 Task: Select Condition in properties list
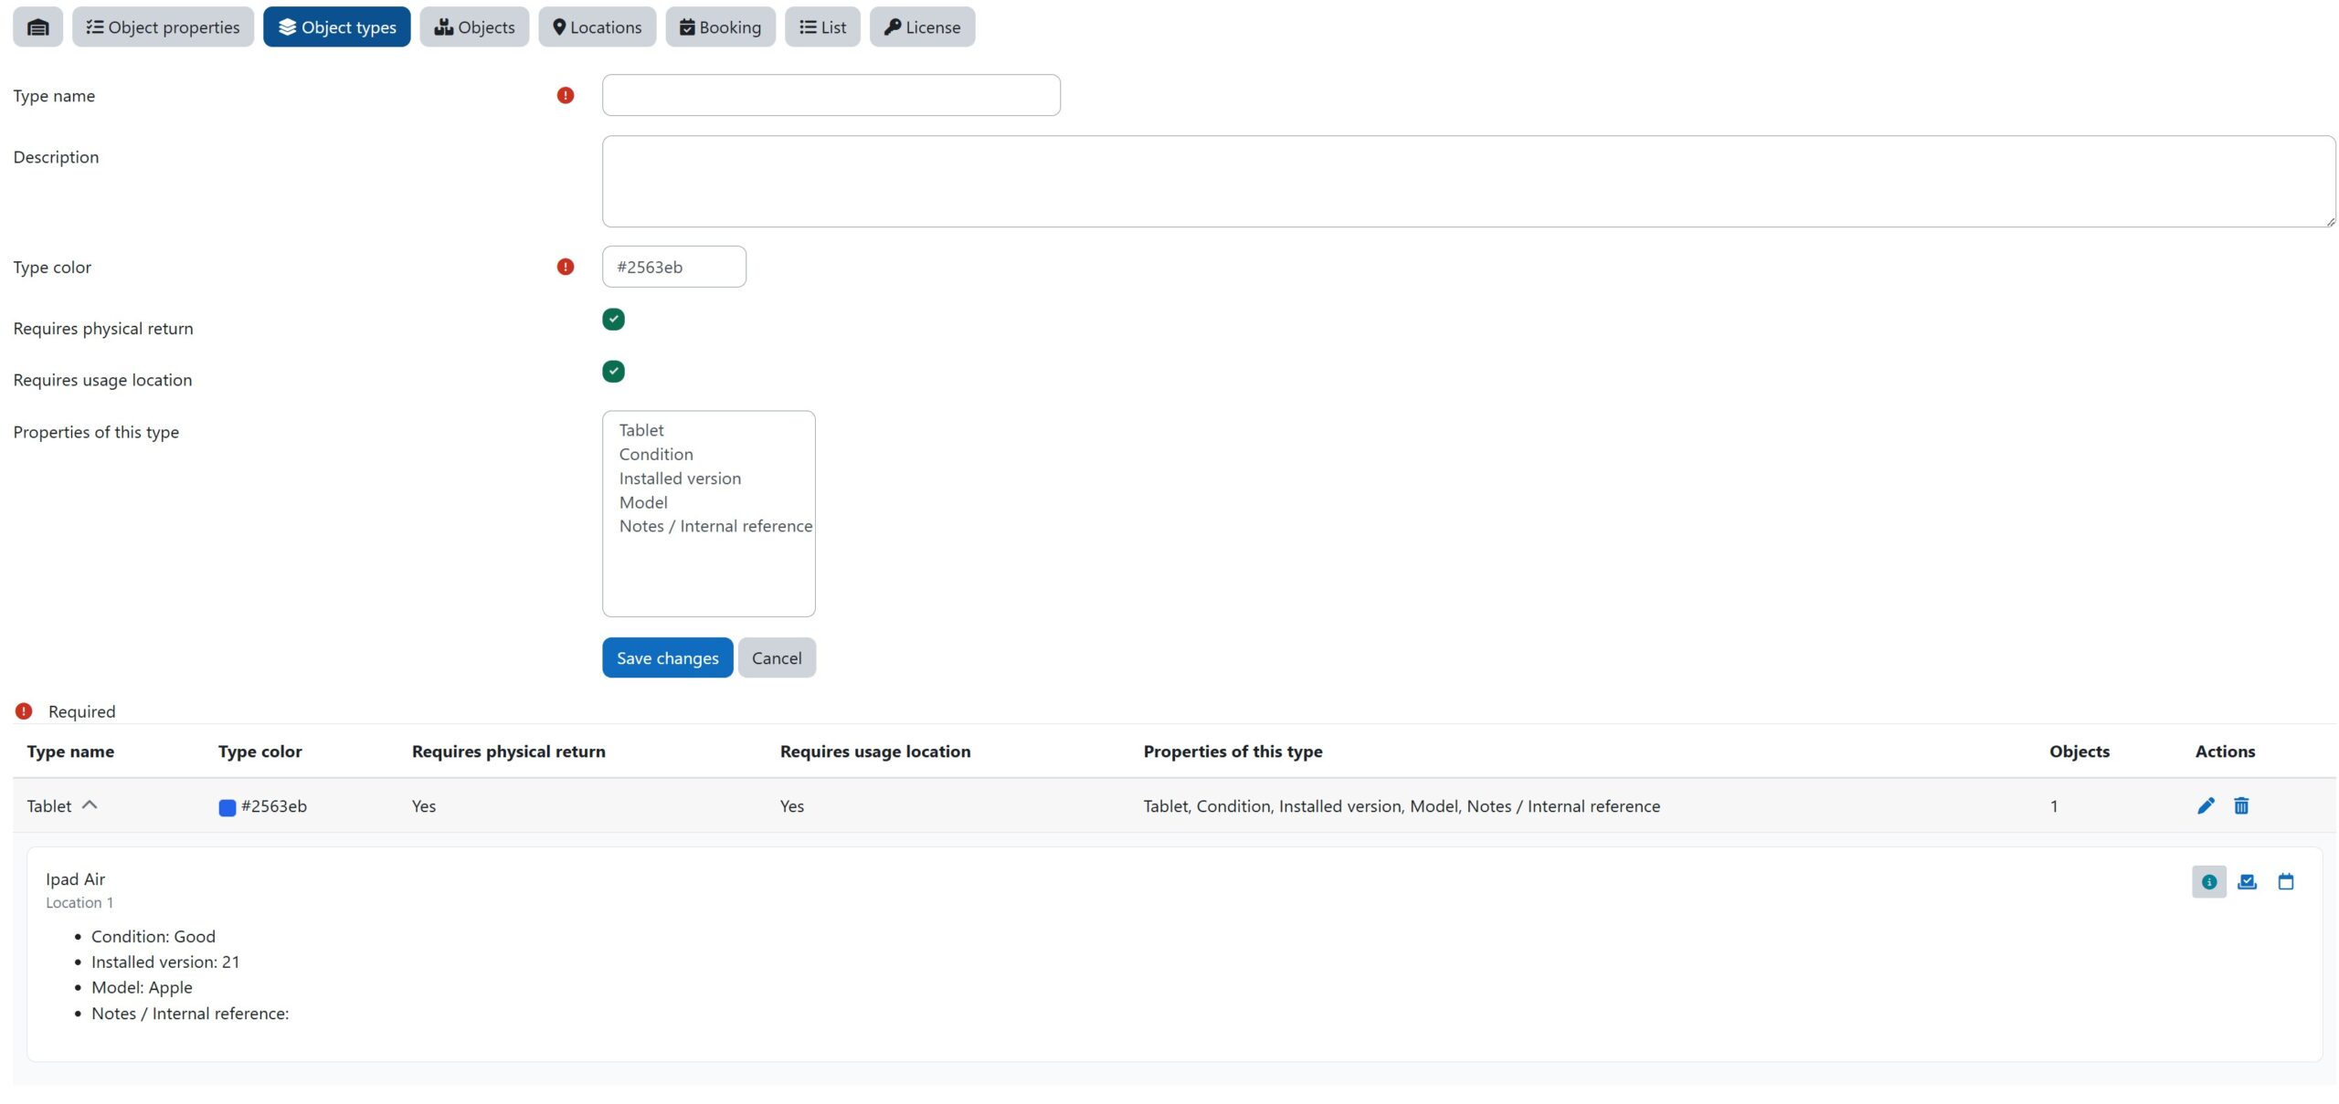click(x=656, y=455)
